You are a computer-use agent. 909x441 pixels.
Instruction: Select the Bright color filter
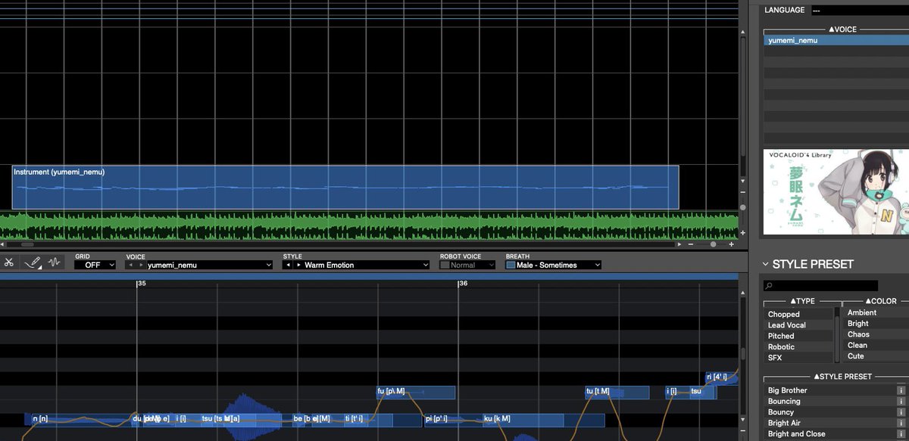click(x=876, y=324)
